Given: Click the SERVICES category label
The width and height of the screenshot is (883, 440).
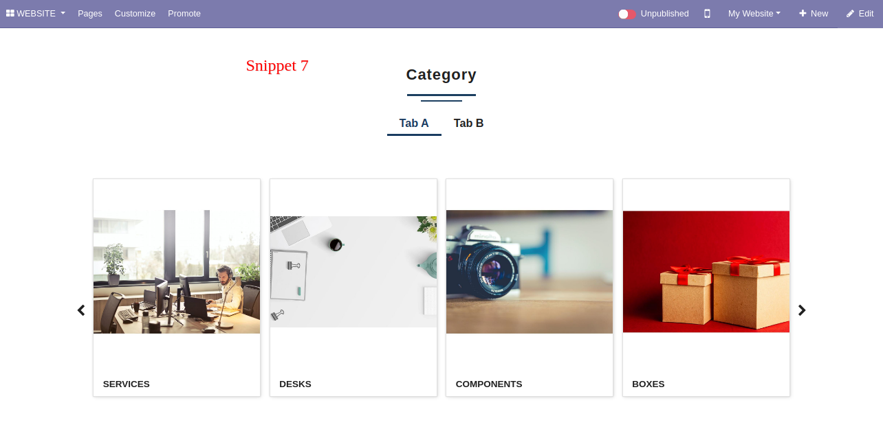Looking at the screenshot, I should tap(127, 384).
